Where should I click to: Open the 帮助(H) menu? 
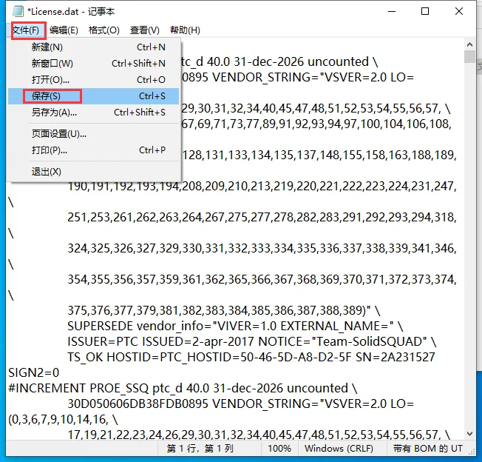(x=185, y=30)
